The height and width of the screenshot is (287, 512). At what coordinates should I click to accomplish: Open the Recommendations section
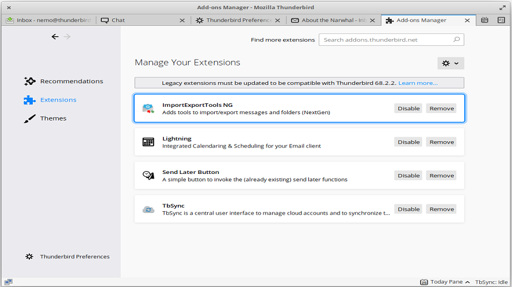pyautogui.click(x=63, y=81)
